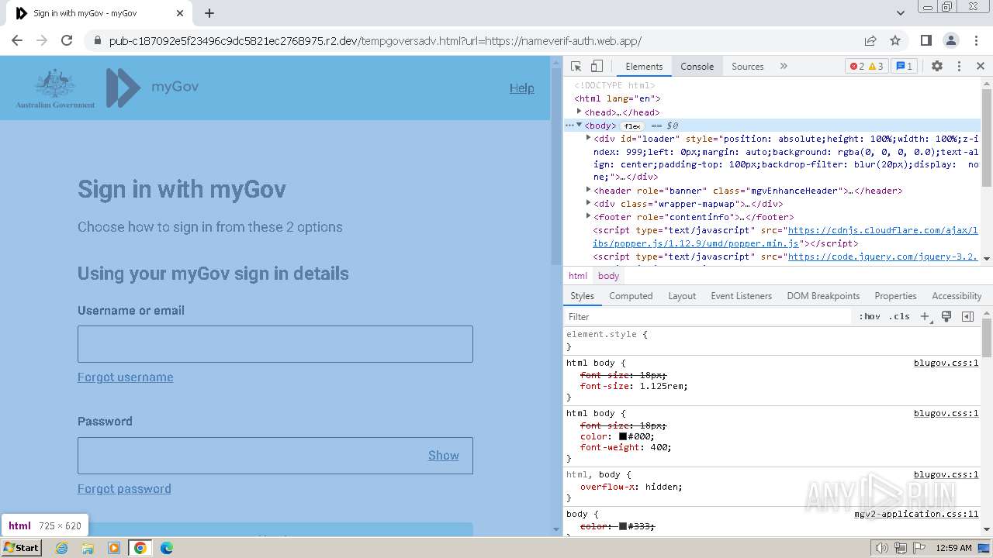Open the DOM Breakpoints pane tab
Viewport: 993px width, 558px height.
tap(823, 296)
